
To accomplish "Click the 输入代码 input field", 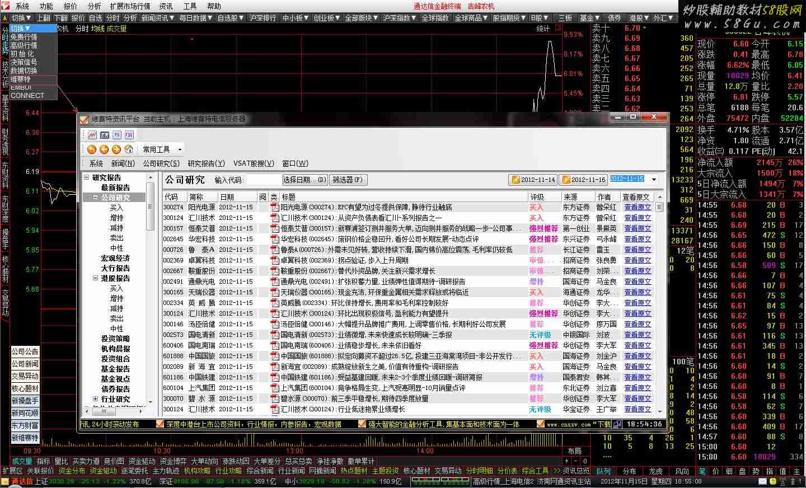I will click(264, 180).
